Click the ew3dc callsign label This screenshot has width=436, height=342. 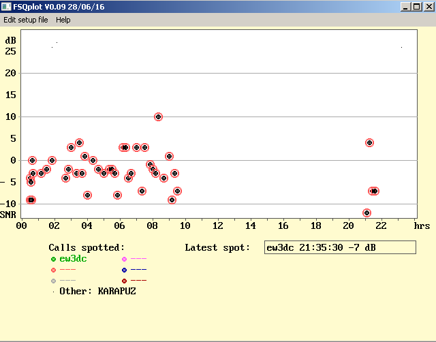coord(73,259)
